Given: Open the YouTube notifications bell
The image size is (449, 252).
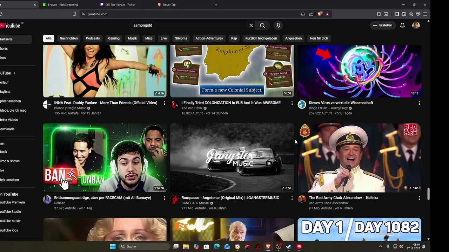Looking at the screenshot, I should [x=402, y=26].
